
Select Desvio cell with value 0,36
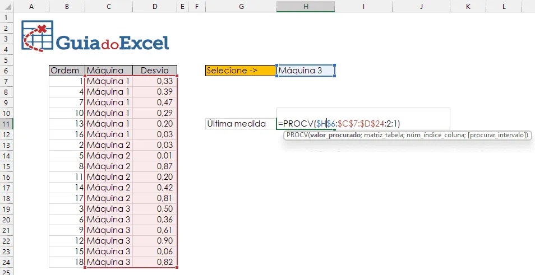click(155, 220)
